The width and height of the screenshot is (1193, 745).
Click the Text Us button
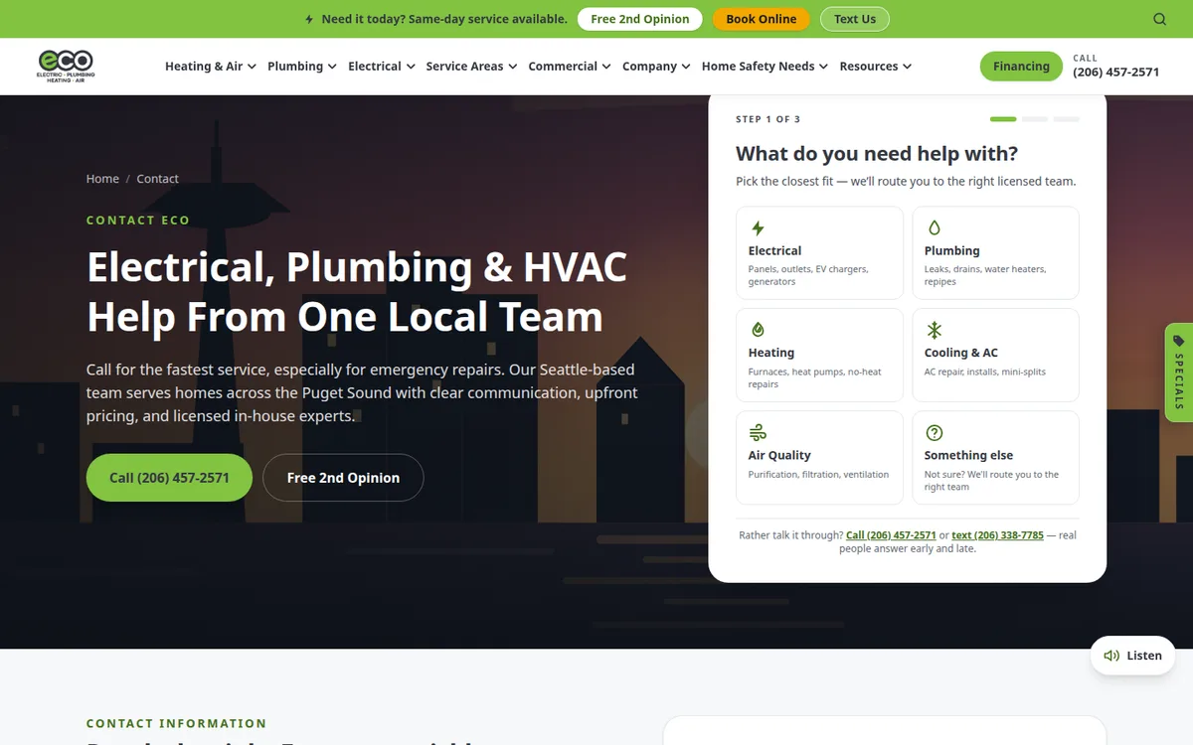point(855,19)
